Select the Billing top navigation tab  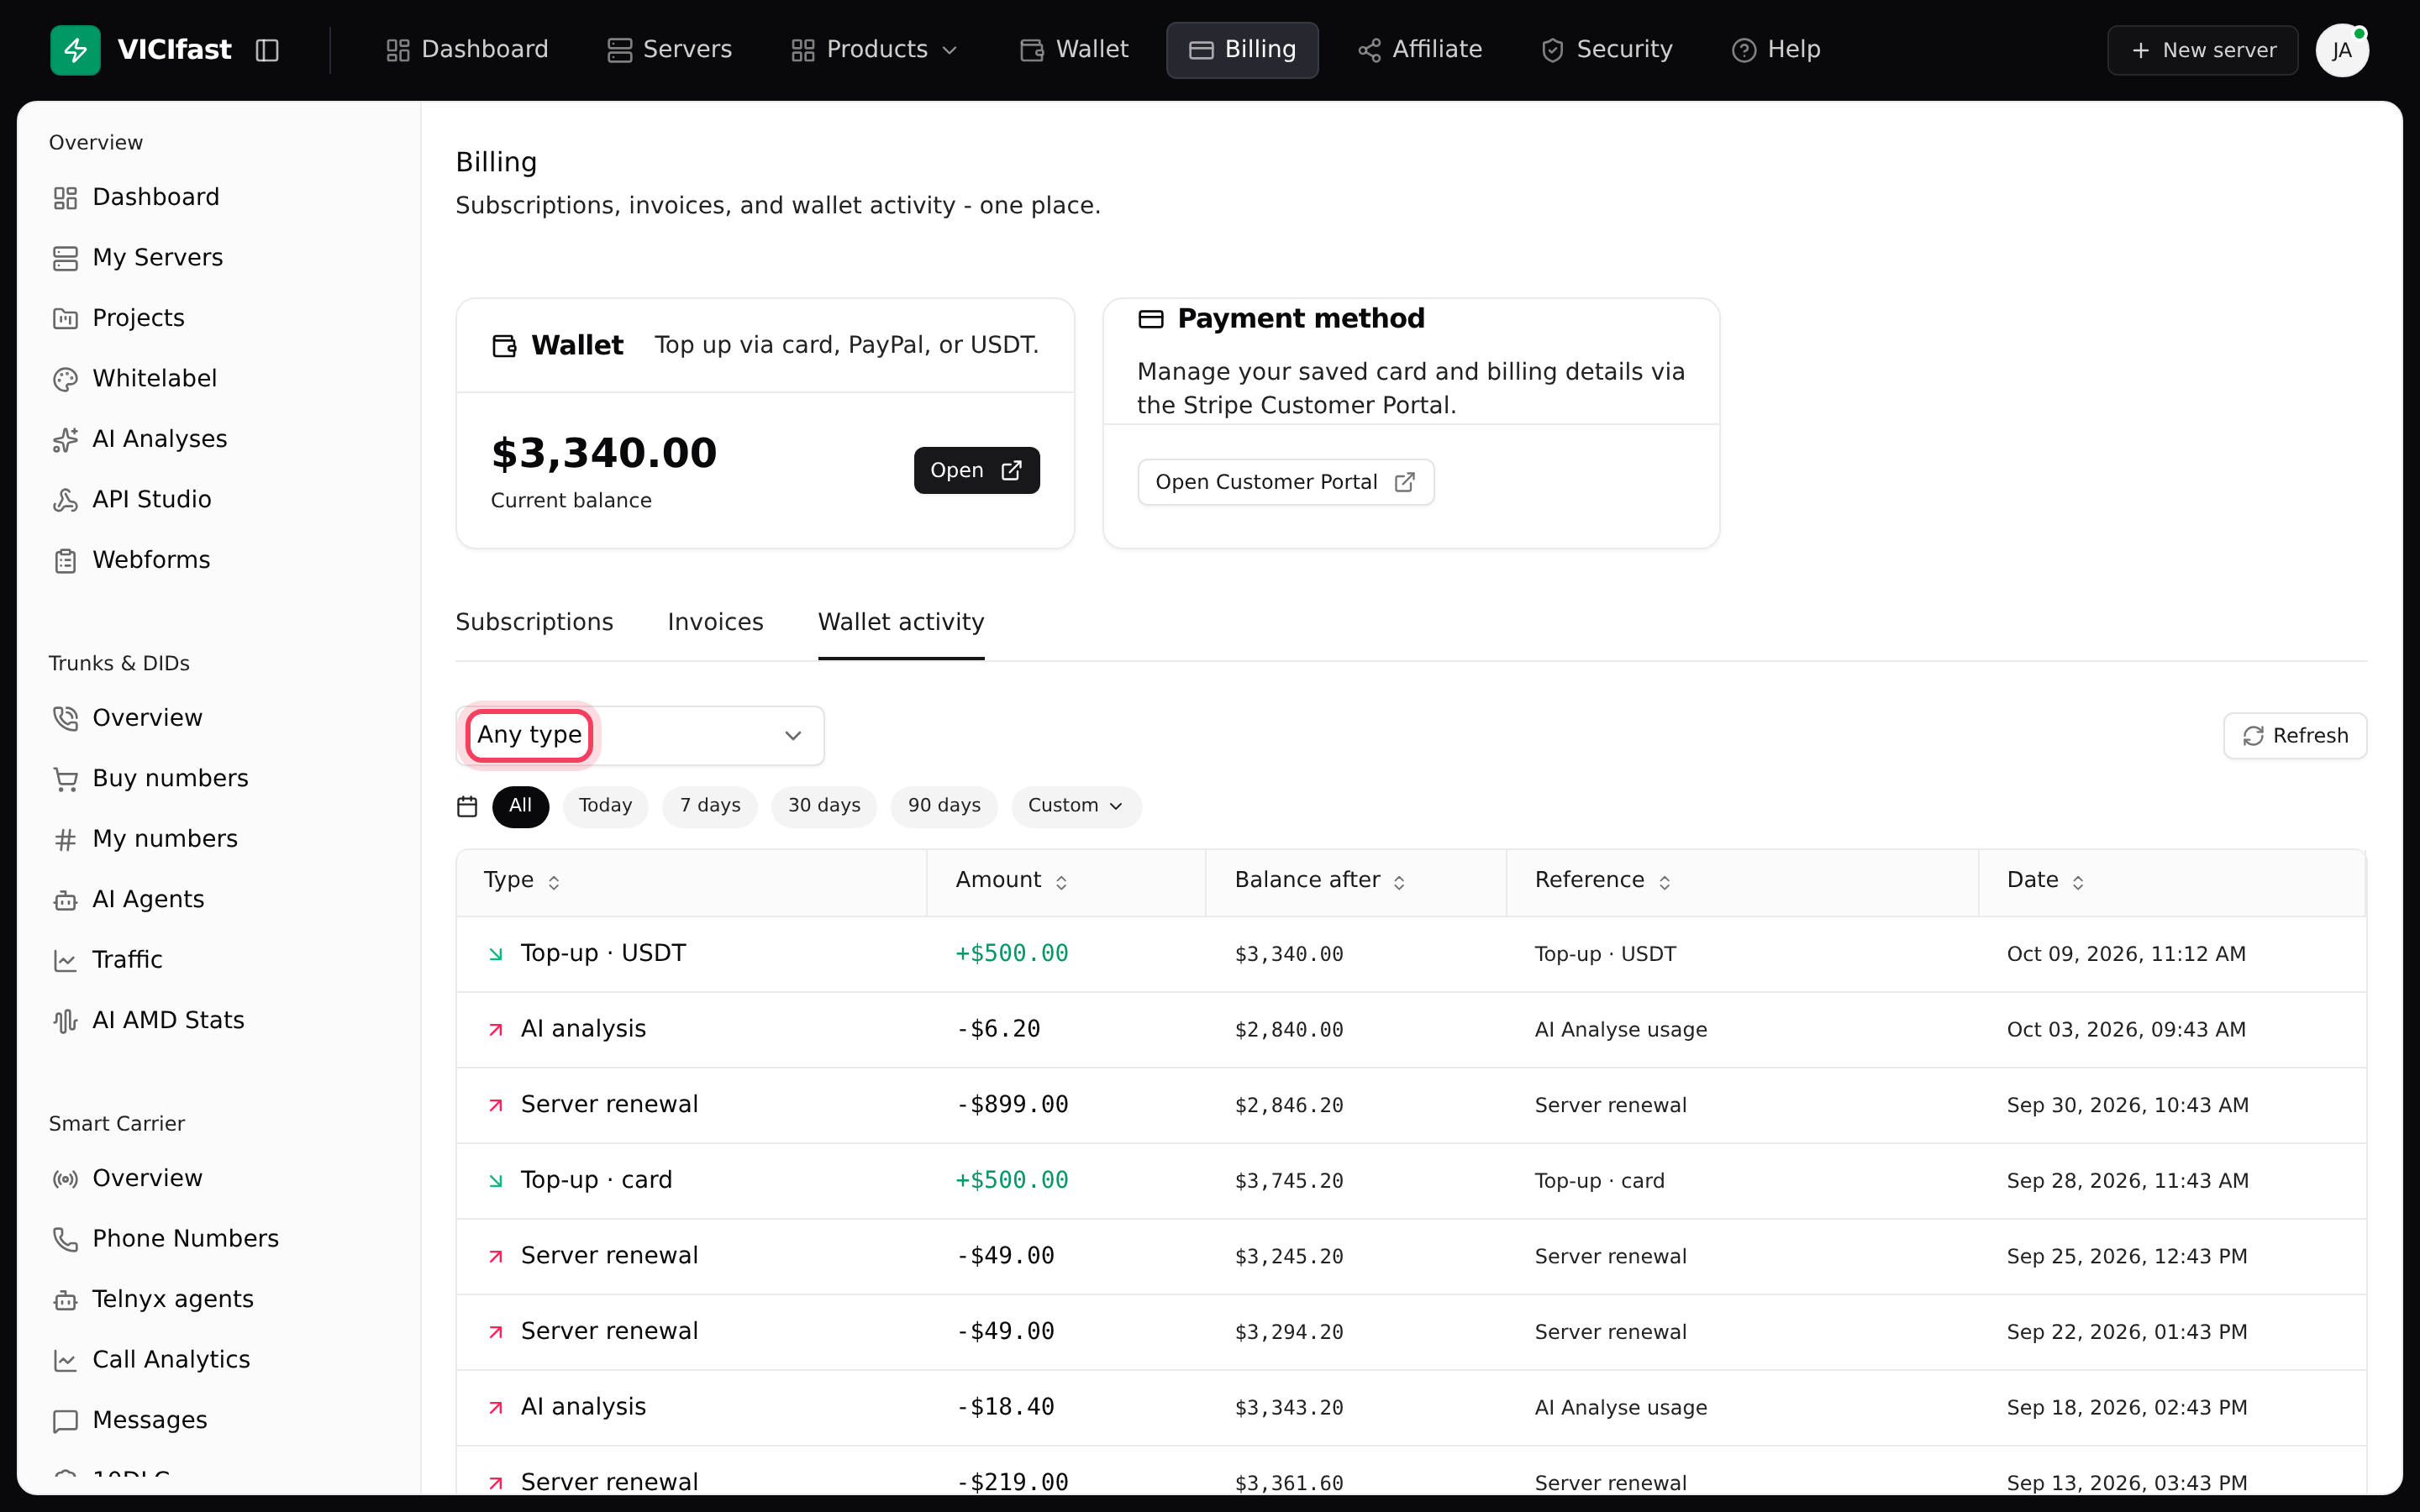point(1242,50)
